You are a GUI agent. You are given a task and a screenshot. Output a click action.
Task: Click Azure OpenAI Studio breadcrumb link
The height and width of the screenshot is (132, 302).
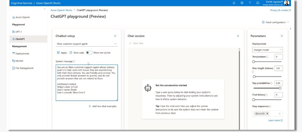tap(61, 10)
